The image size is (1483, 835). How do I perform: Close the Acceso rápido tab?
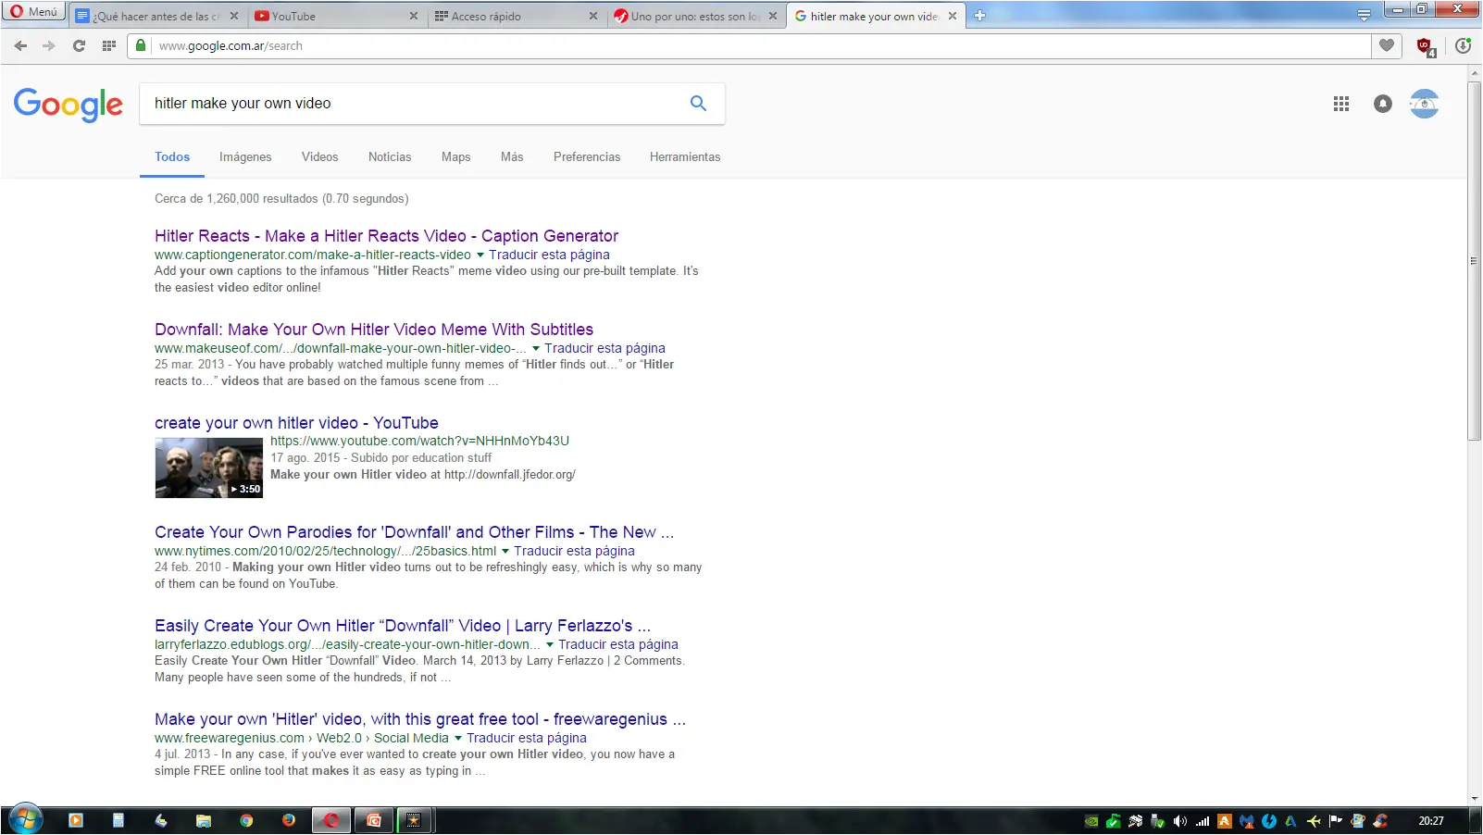(593, 16)
